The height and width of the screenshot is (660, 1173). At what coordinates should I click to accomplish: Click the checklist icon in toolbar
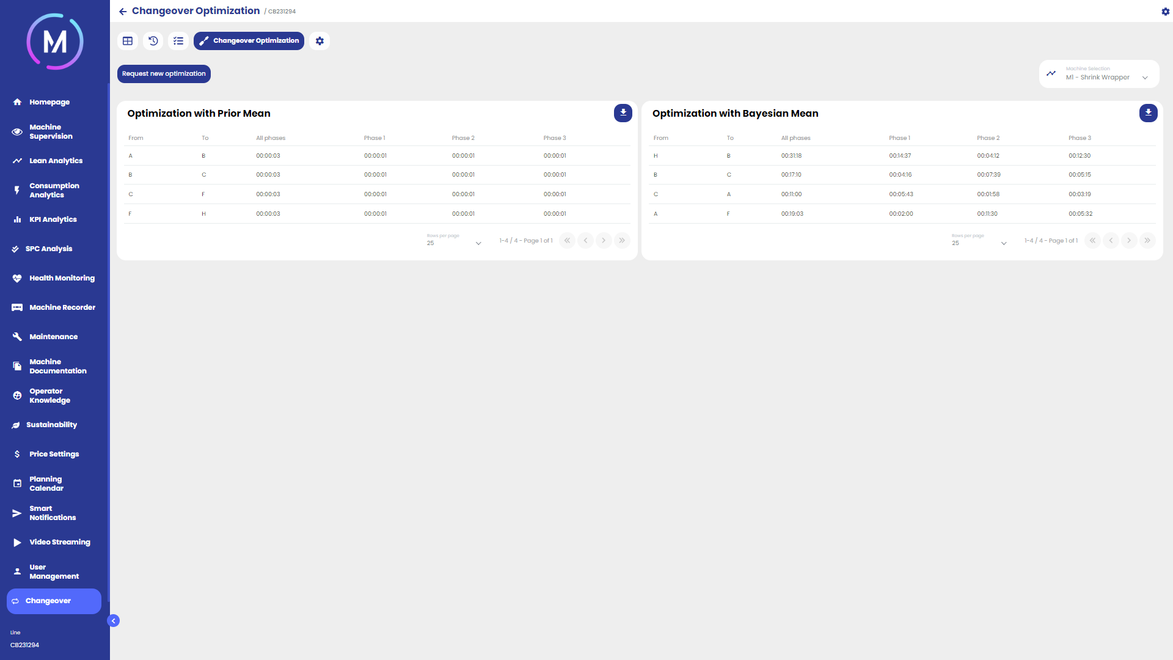click(178, 41)
